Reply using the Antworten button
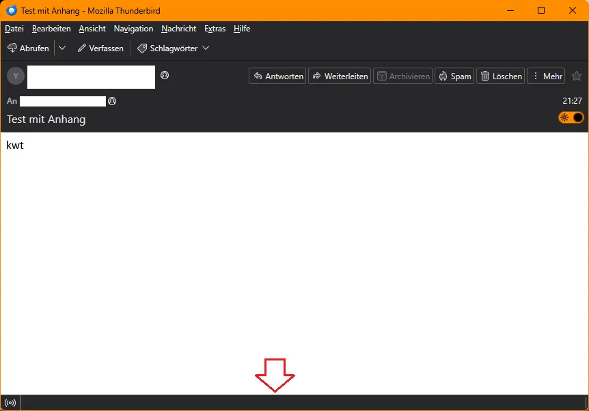 tap(277, 76)
